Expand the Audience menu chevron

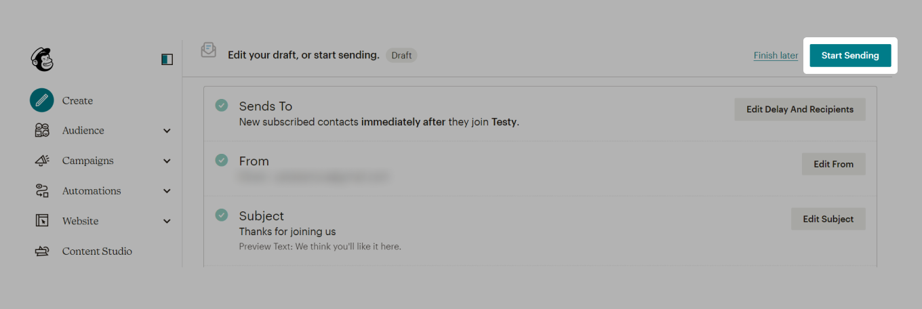click(x=167, y=131)
